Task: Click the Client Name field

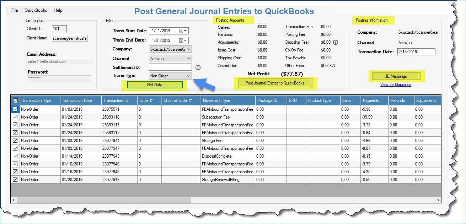Action: (x=69, y=38)
